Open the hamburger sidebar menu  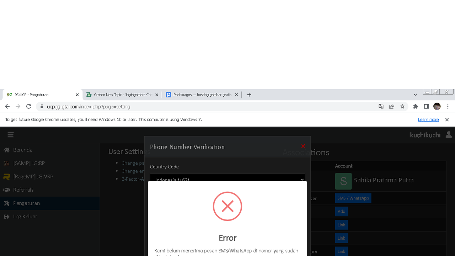[x=10, y=135]
